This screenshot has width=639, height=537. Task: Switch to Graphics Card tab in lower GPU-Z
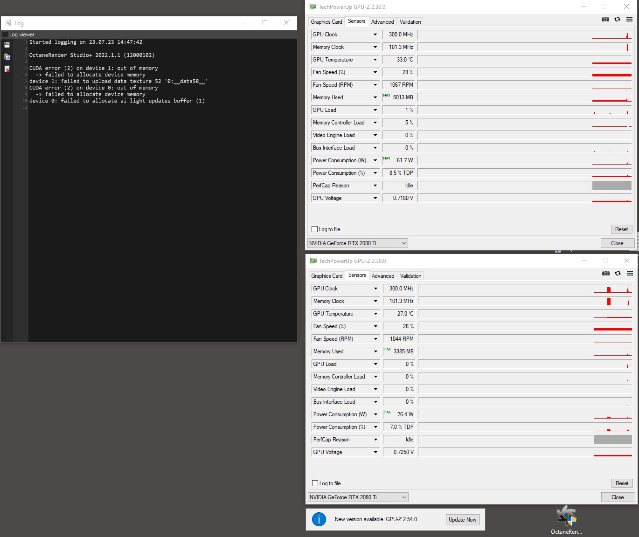(x=327, y=276)
